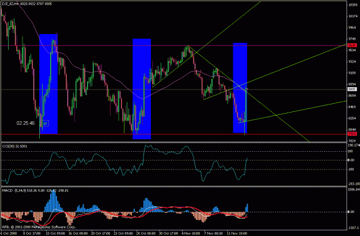
Task: Click the 9749 price axis label
Action: [x=352, y=39]
